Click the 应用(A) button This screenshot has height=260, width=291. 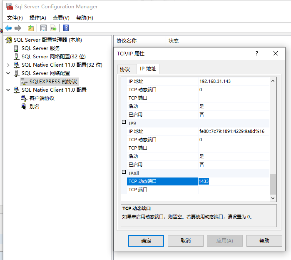tap(225, 241)
